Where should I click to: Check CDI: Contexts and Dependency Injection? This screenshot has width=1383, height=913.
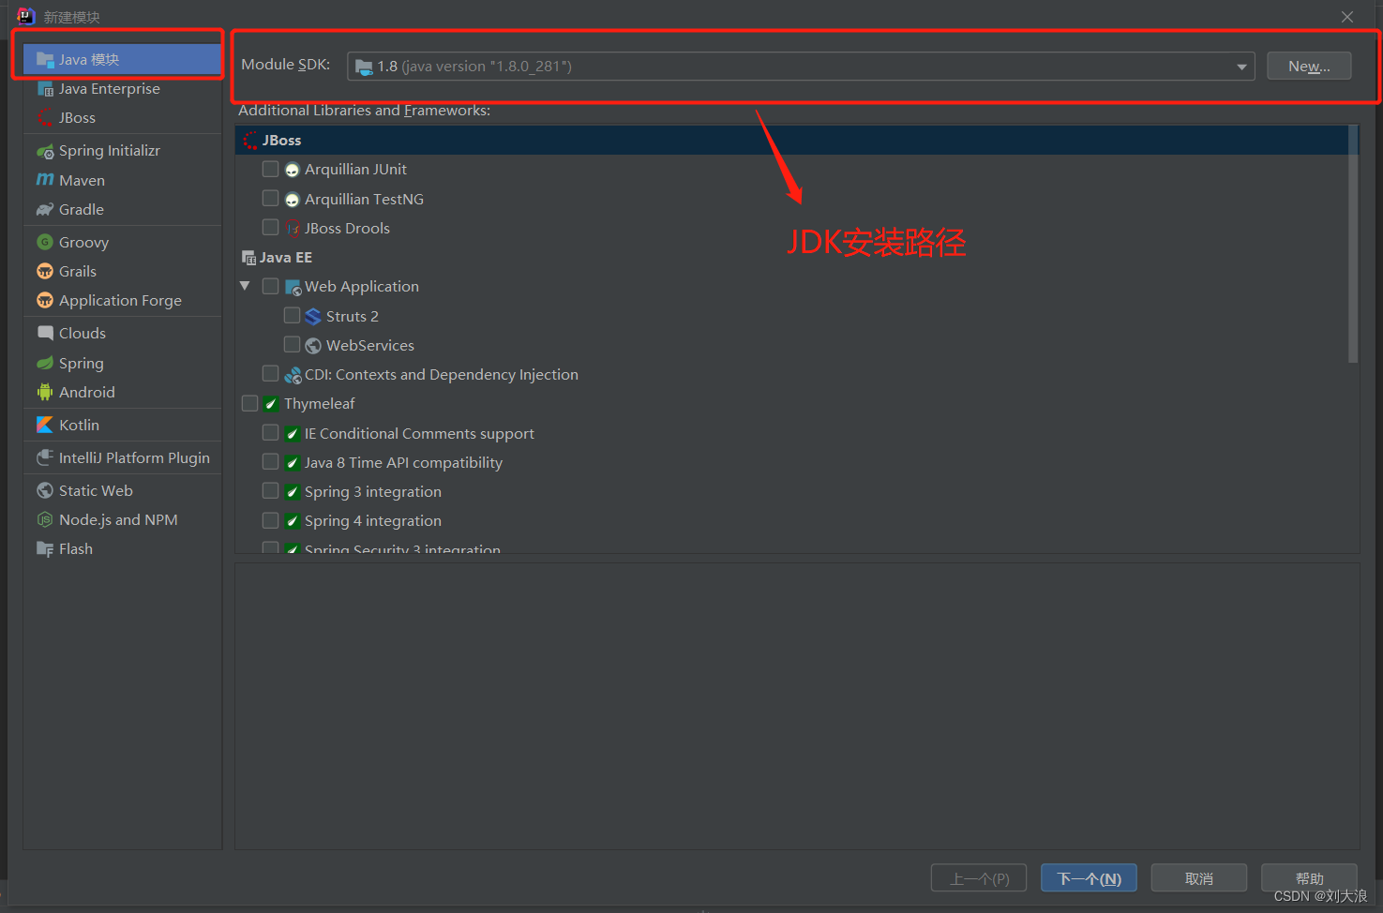coord(270,374)
